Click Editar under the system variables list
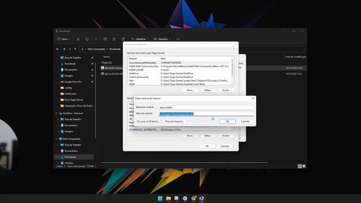361x203 pixels. 208,135
